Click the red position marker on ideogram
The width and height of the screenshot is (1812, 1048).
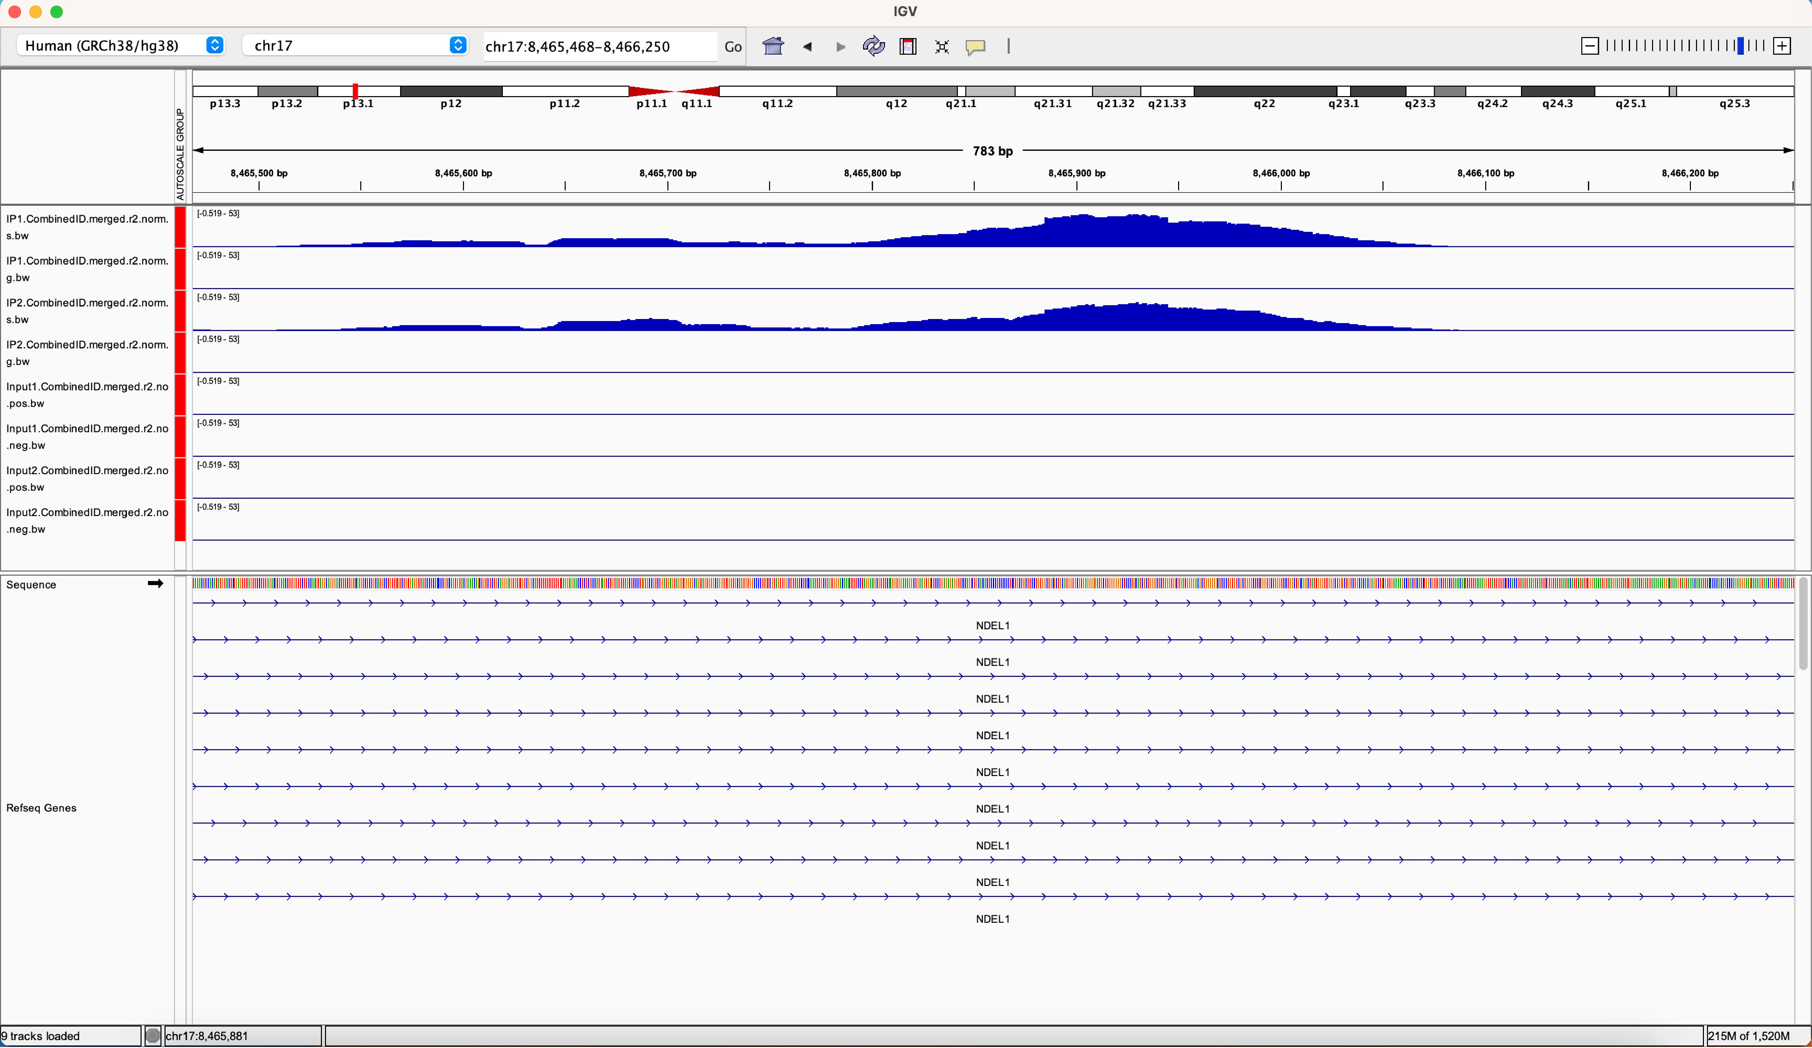[x=355, y=91]
